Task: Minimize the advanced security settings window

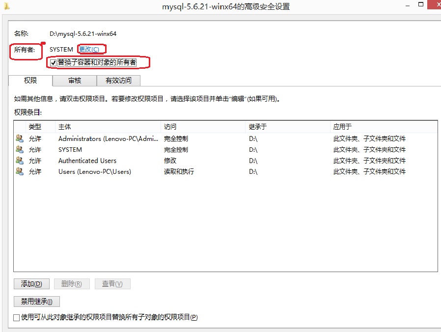Action: [407, 5]
